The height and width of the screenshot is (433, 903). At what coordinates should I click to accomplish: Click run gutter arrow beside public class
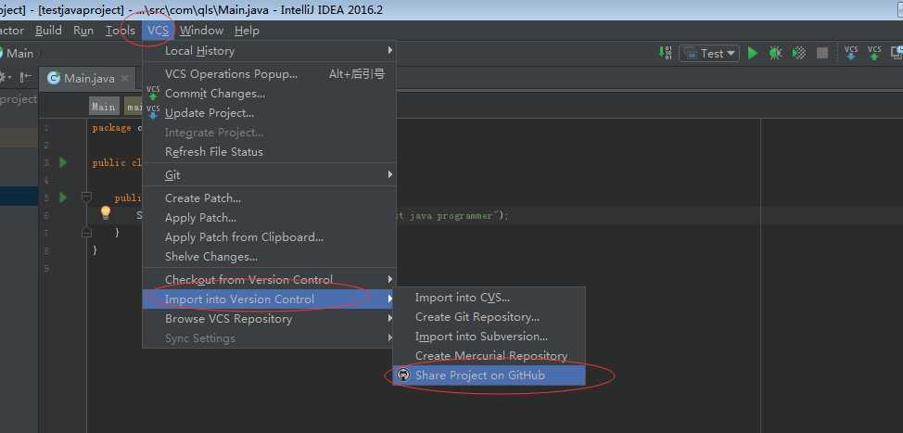point(63,162)
